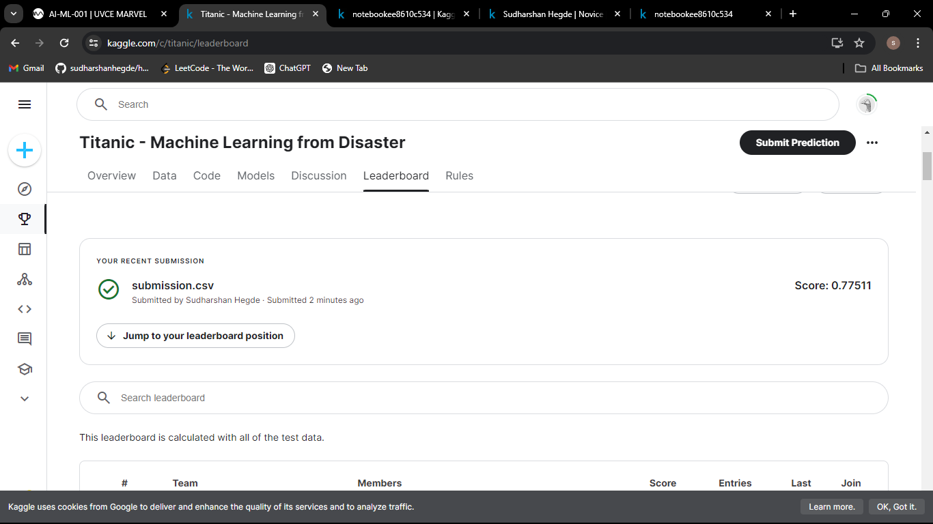
Task: Open the New Tab bookmark
Action: click(345, 68)
